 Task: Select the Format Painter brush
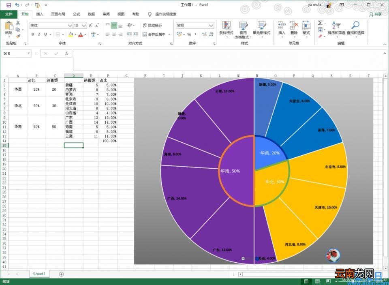(18, 36)
